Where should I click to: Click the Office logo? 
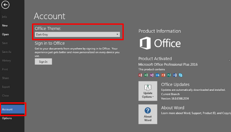click(x=160, y=44)
